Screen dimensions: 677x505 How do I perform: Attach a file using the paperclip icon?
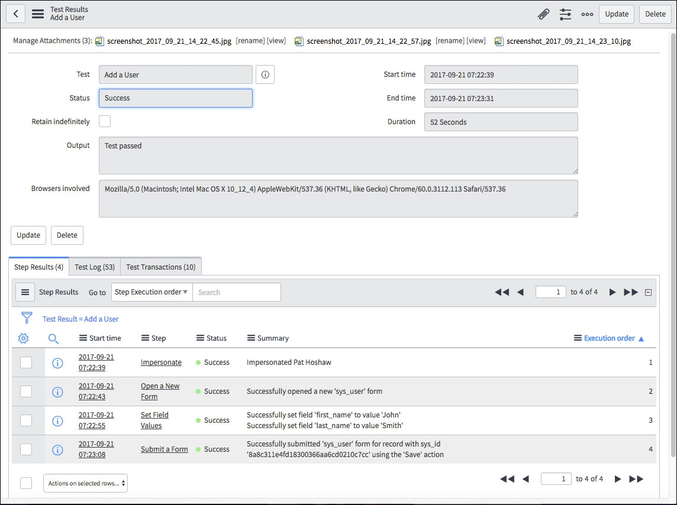544,14
